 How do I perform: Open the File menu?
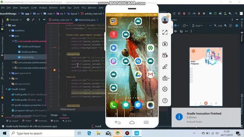point(3,8)
